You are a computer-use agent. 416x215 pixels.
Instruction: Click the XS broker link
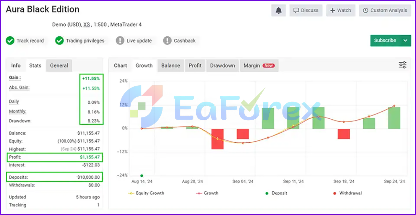click(x=86, y=24)
